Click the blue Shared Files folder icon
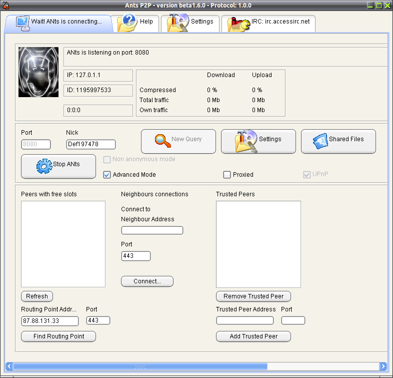This screenshot has height=378, width=393. 320,141
